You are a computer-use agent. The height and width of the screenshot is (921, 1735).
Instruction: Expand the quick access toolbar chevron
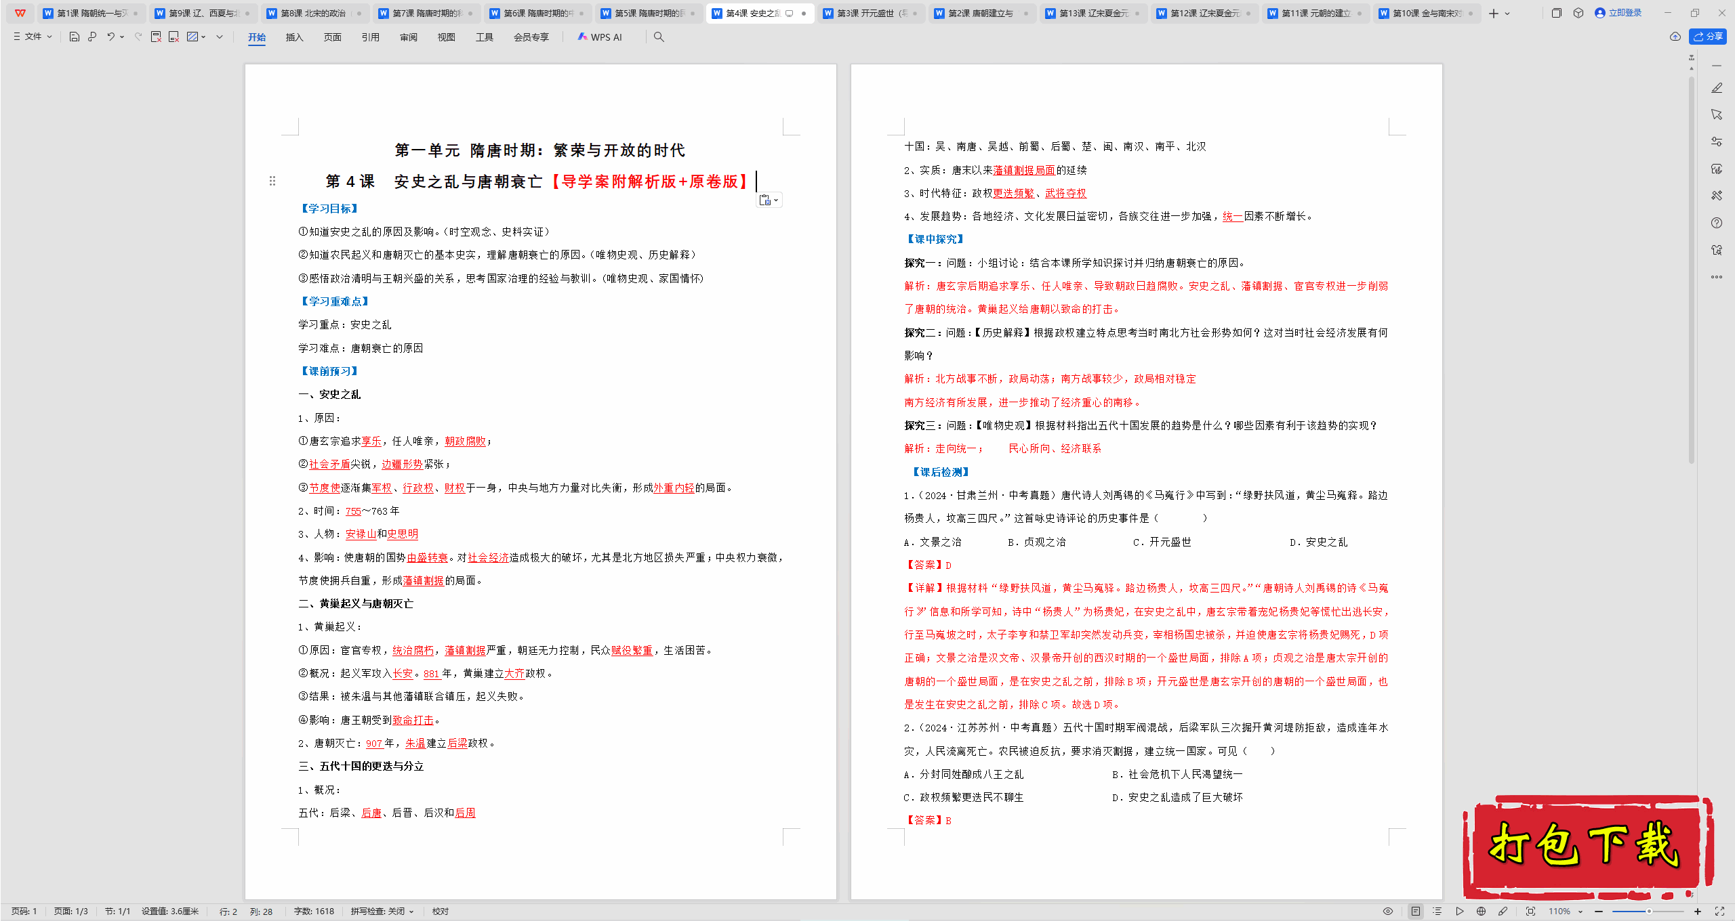point(220,37)
